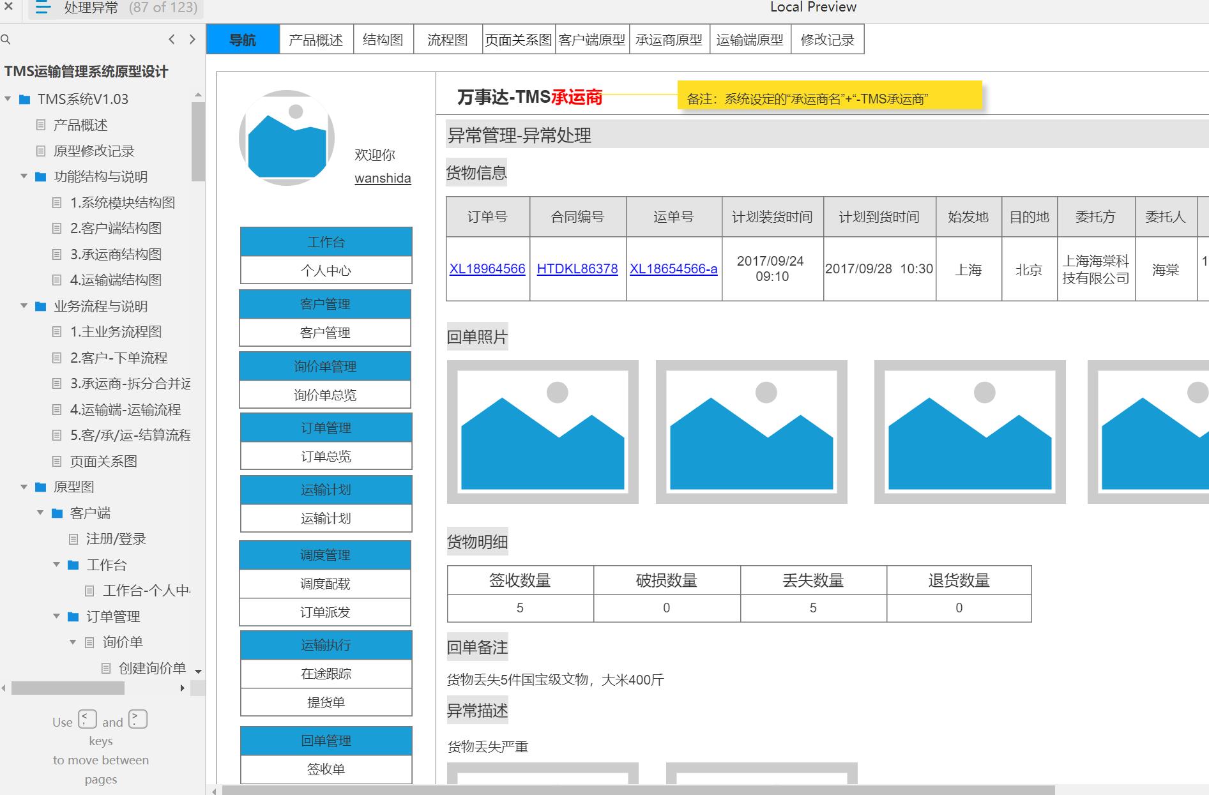Image resolution: width=1209 pixels, height=795 pixels.
Task: Click folder icon of 业务流程与说明
Action: 41,307
